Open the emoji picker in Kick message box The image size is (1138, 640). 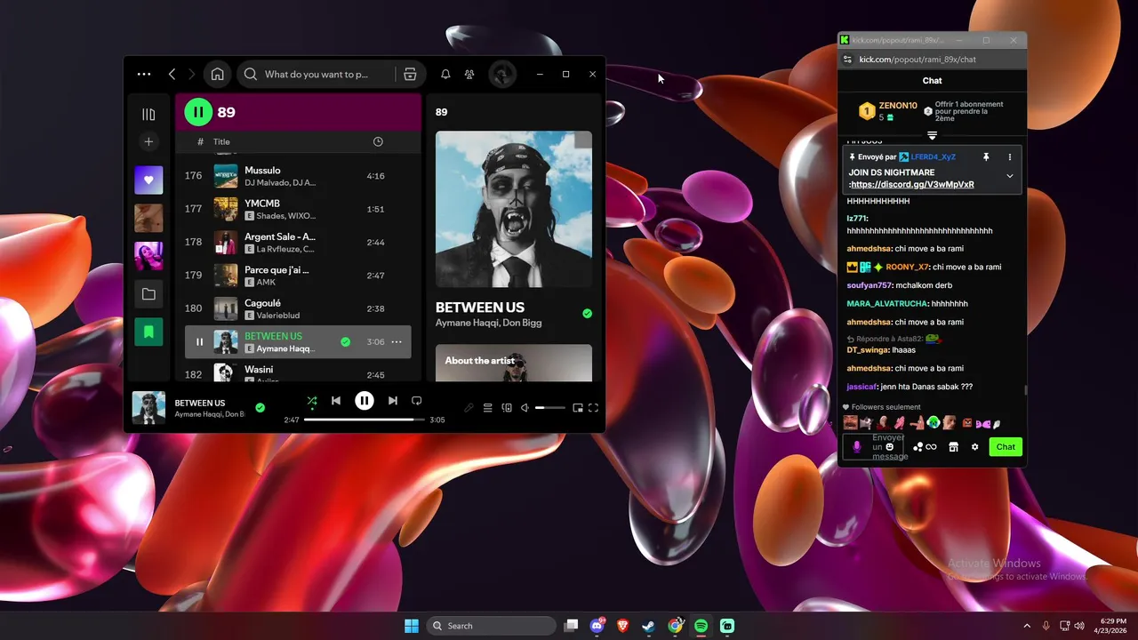tap(890, 447)
